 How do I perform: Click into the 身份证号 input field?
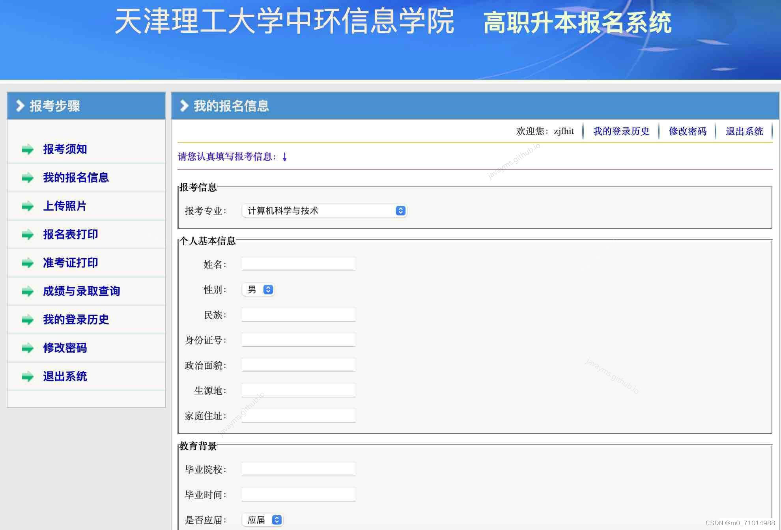coord(298,340)
